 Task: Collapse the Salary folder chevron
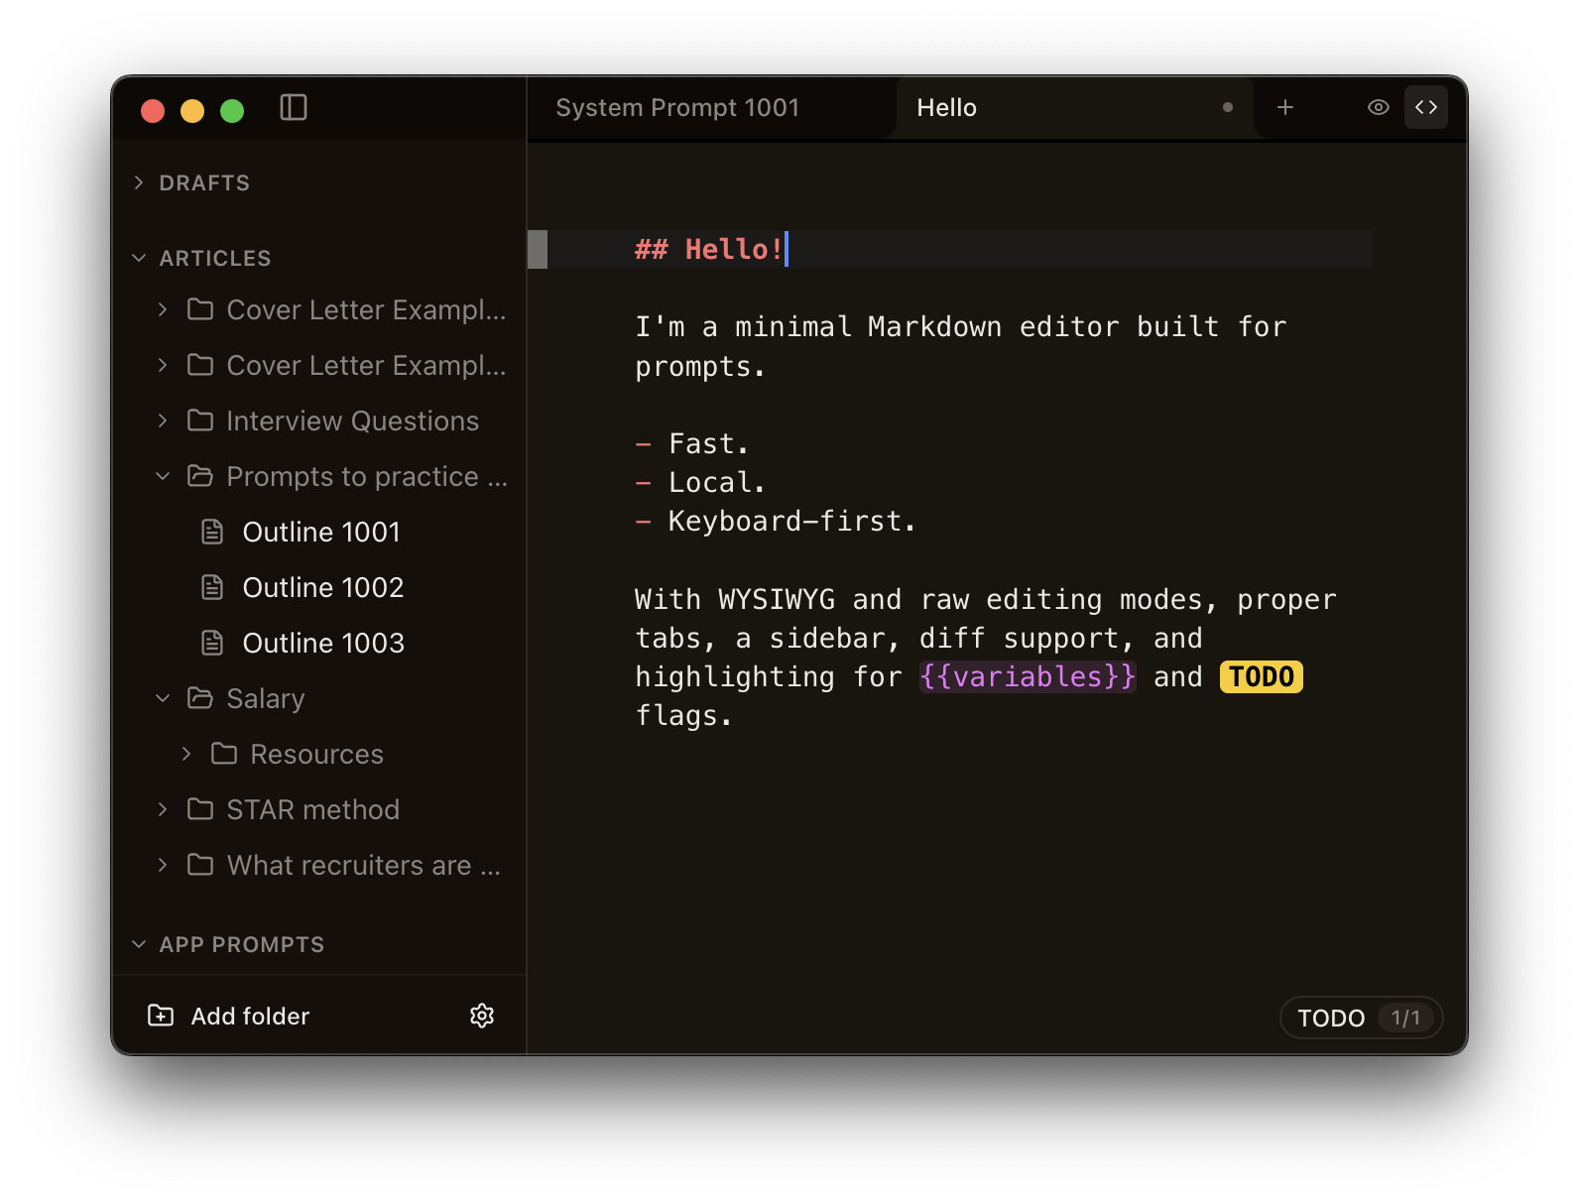point(163,698)
